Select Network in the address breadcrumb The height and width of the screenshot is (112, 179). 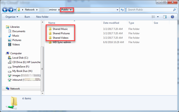click(30, 10)
